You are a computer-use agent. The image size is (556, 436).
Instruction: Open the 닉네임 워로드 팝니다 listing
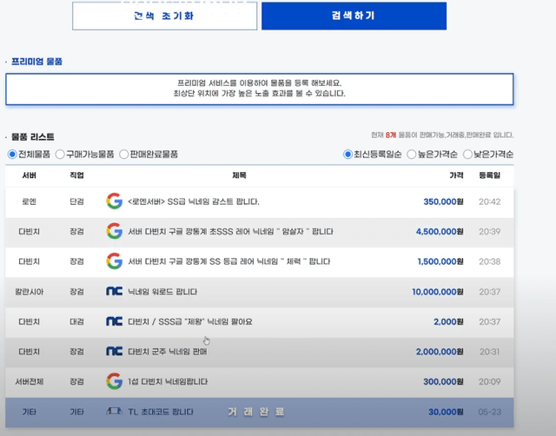162,291
